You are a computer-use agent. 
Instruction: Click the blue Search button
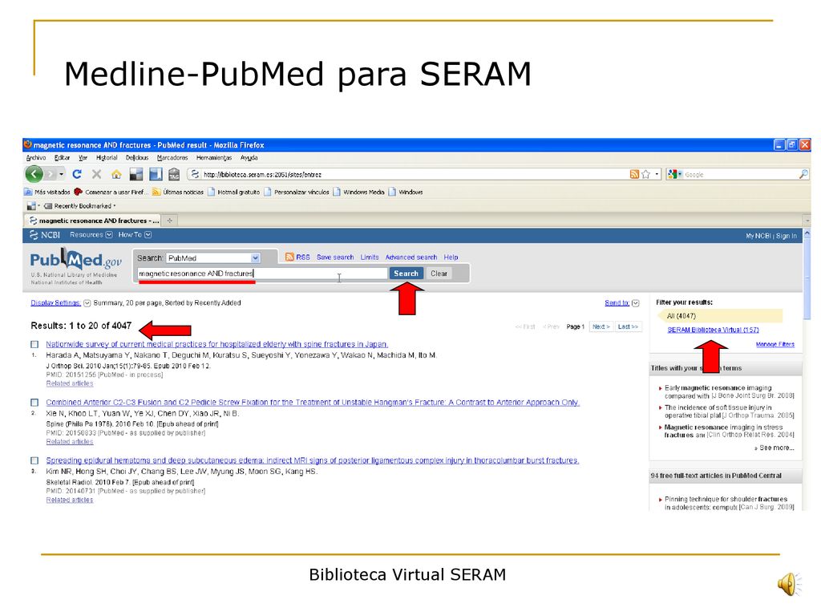click(406, 274)
